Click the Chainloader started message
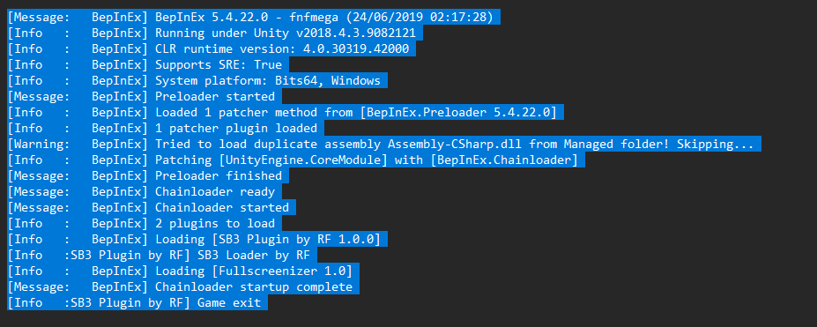This screenshot has width=817, height=327. click(x=152, y=207)
